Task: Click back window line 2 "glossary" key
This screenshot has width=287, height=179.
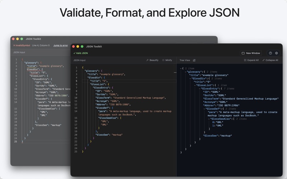Action: [31, 63]
